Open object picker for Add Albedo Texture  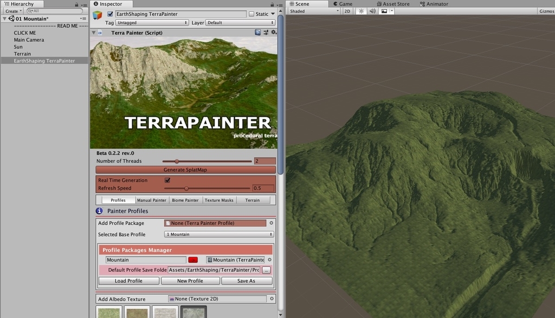(272, 299)
